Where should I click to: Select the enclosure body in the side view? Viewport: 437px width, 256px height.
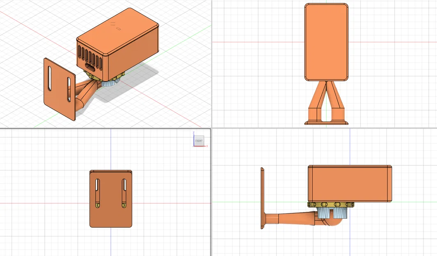click(350, 184)
